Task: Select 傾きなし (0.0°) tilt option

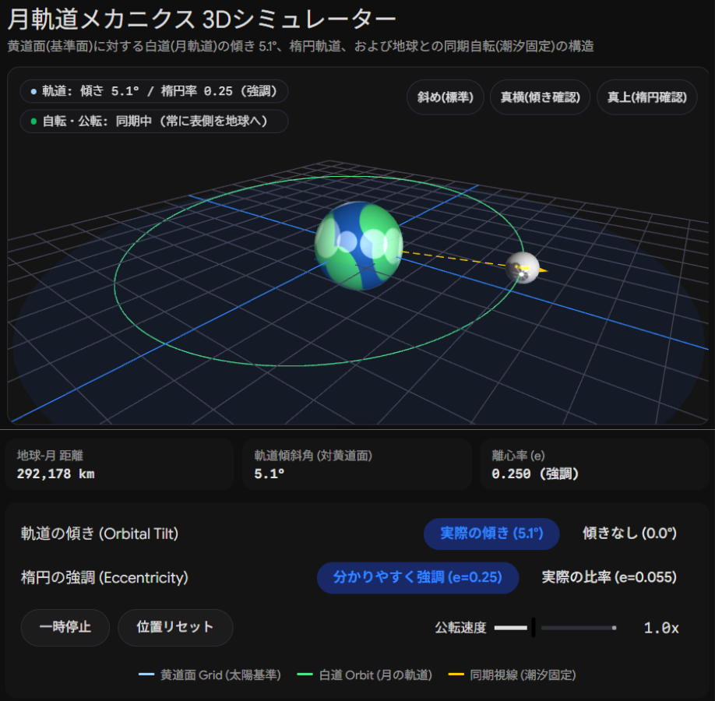Action: [629, 534]
